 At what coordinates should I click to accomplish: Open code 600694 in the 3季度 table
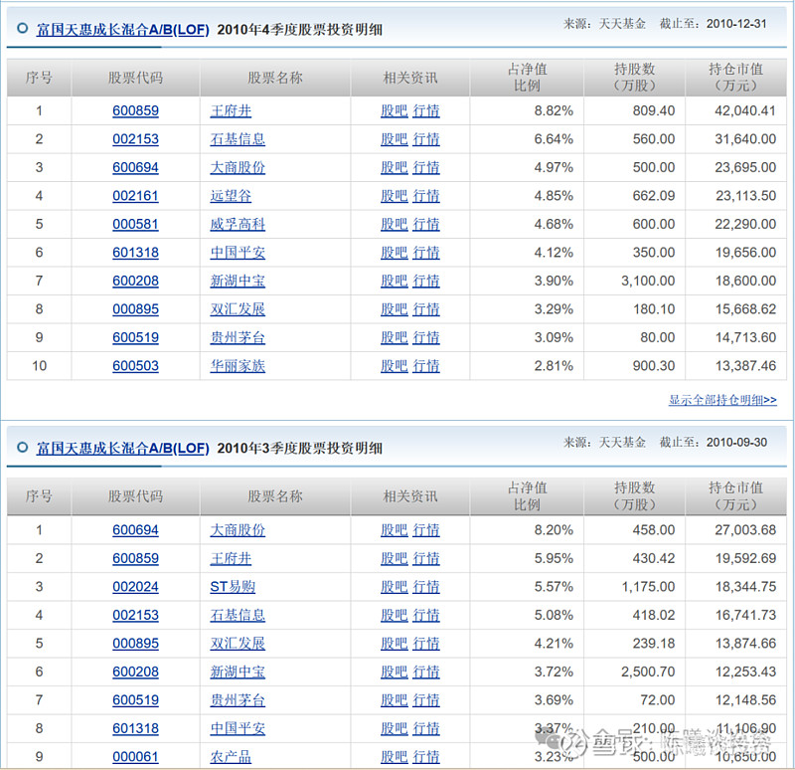[135, 530]
